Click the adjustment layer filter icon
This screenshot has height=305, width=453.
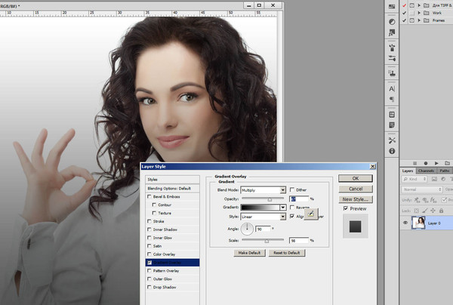[x=443, y=179]
